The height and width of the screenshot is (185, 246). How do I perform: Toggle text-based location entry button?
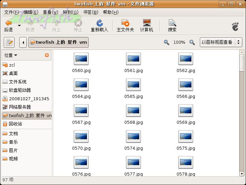tap(9, 42)
